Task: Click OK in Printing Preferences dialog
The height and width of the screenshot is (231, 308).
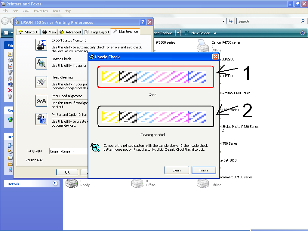Action: [x=67, y=172]
